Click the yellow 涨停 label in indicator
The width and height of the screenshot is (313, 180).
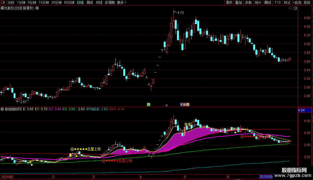point(188,125)
